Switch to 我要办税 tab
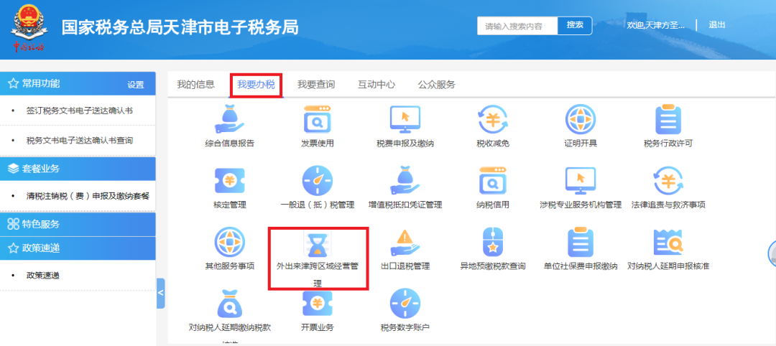 point(256,85)
